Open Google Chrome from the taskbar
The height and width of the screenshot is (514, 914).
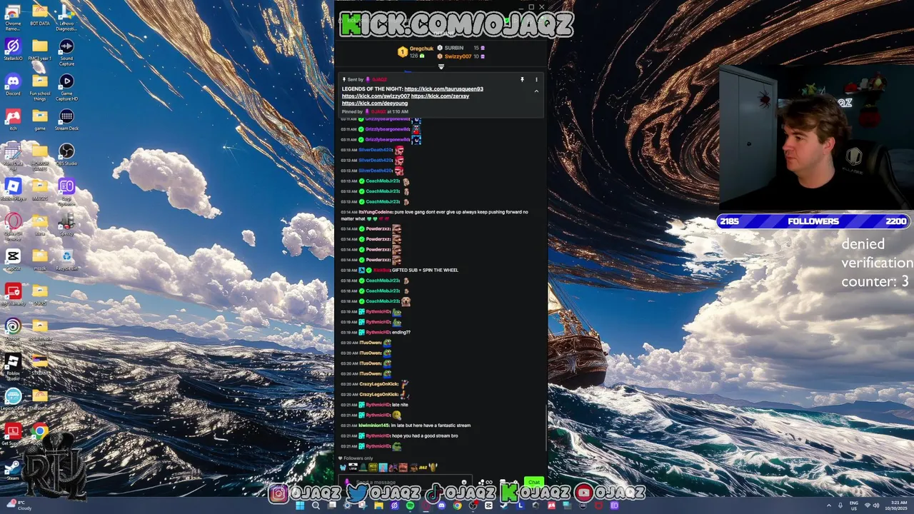click(457, 505)
